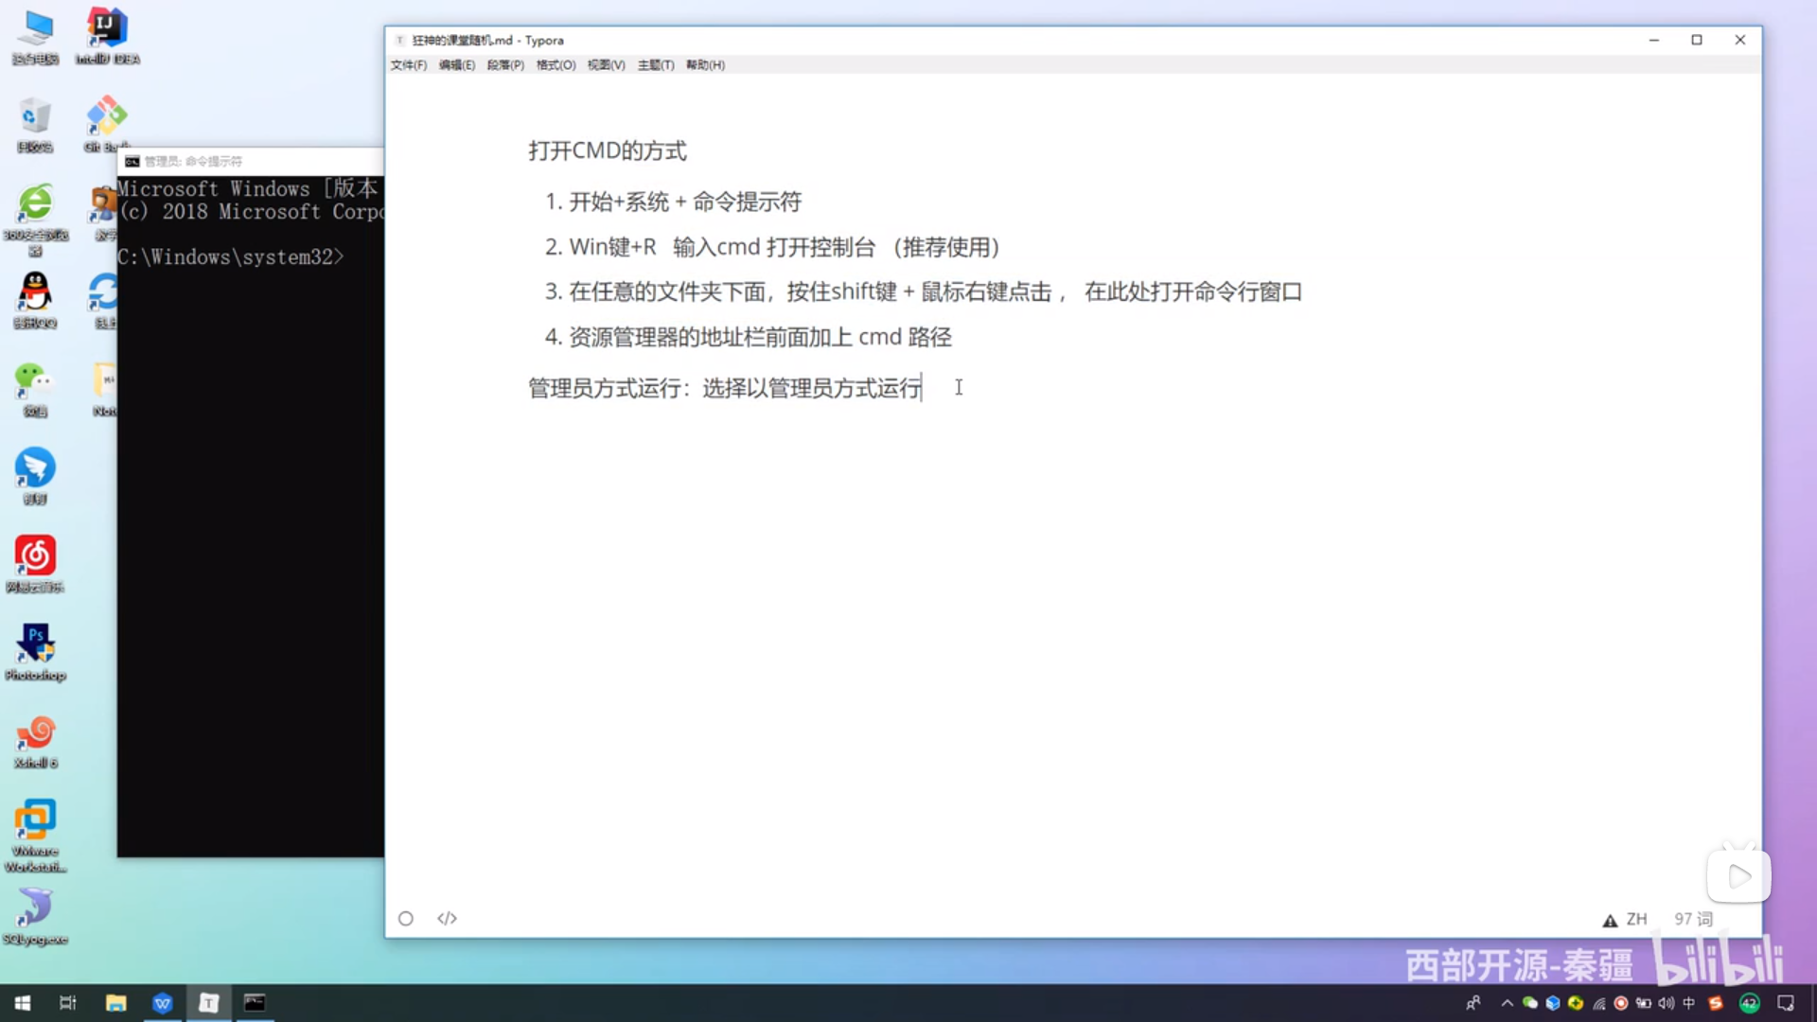The image size is (1817, 1022).
Task: Click the bilibili play button overlay
Action: 1738,876
